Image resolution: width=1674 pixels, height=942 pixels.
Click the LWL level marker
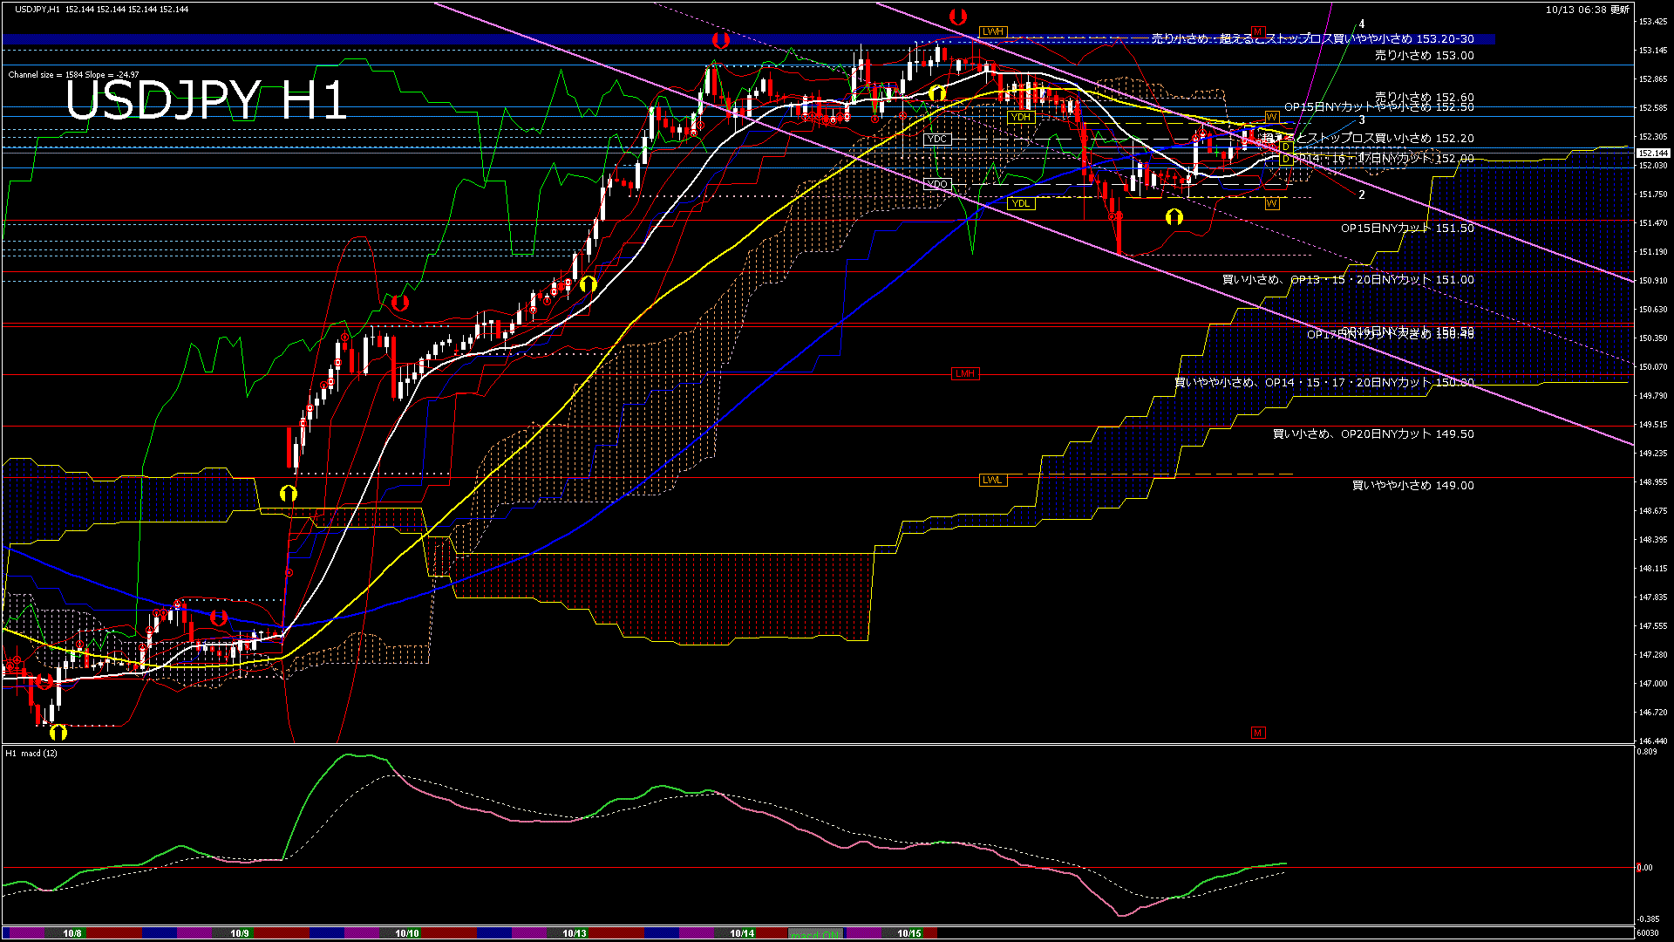coord(992,480)
